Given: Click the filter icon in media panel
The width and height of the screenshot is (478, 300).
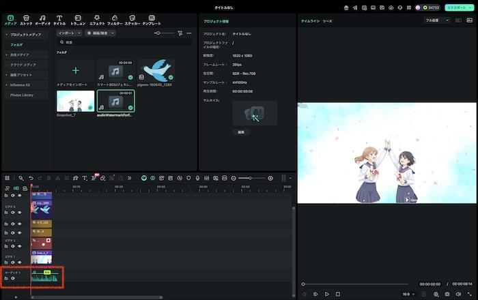Looking at the screenshot, I should coord(180,33).
